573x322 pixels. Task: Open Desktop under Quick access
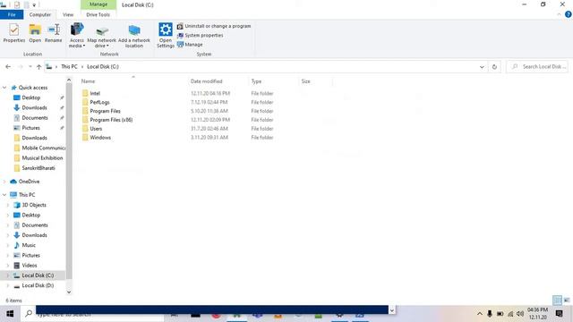tap(30, 97)
